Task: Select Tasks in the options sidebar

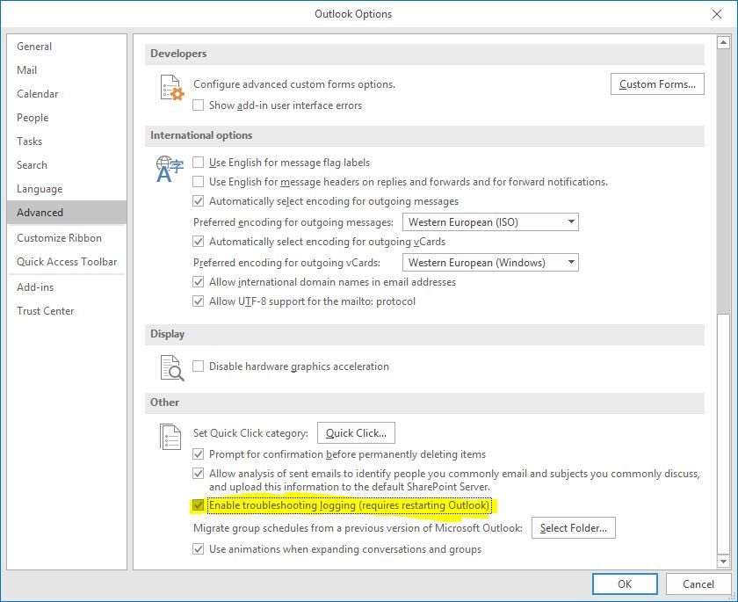Action: pos(67,141)
